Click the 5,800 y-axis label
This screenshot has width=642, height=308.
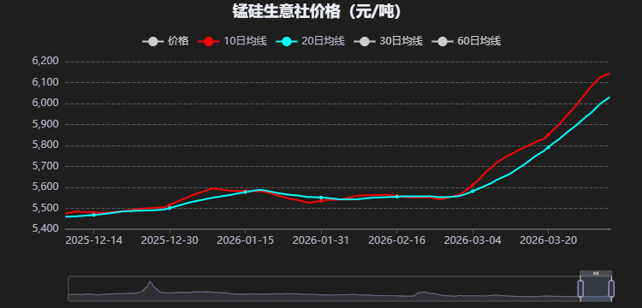click(45, 145)
